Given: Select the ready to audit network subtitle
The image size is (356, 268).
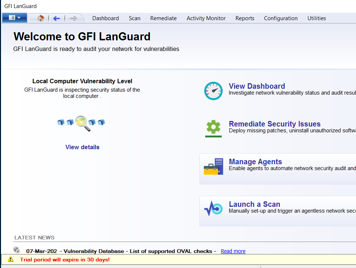Looking at the screenshot, I should pyautogui.click(x=96, y=49).
